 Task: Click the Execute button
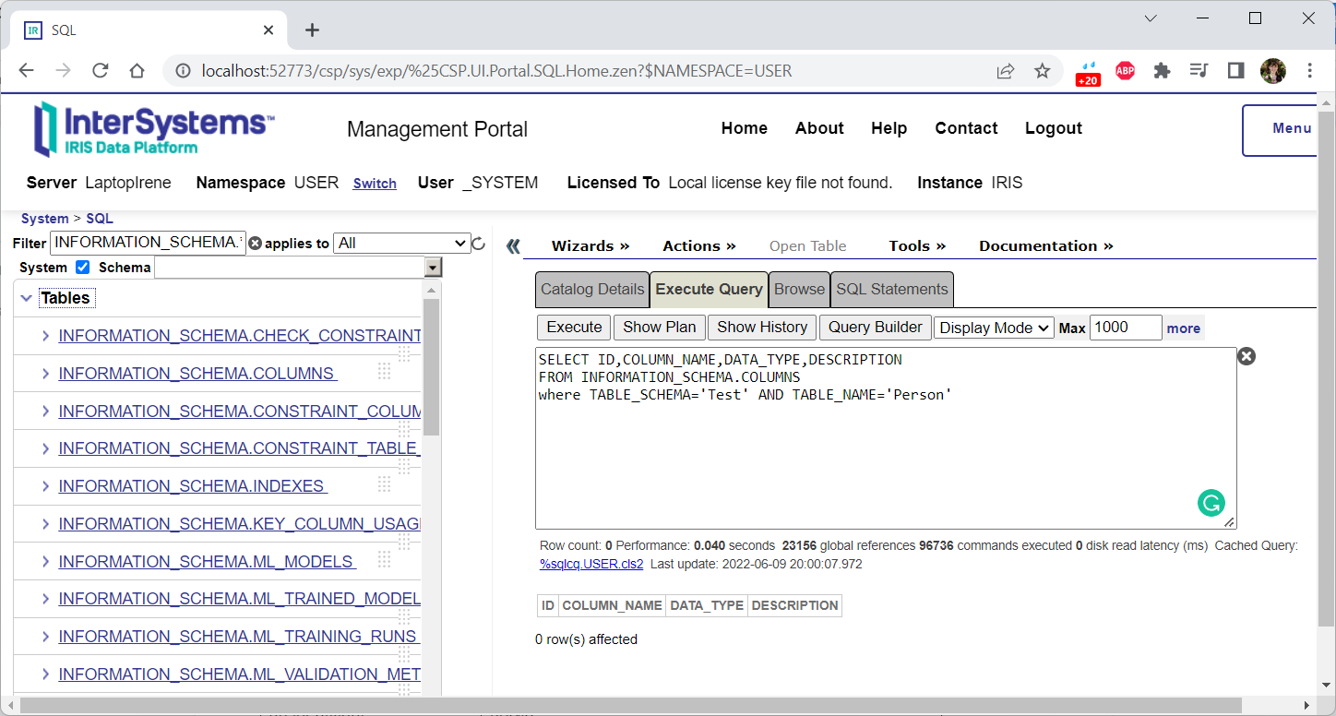573,327
